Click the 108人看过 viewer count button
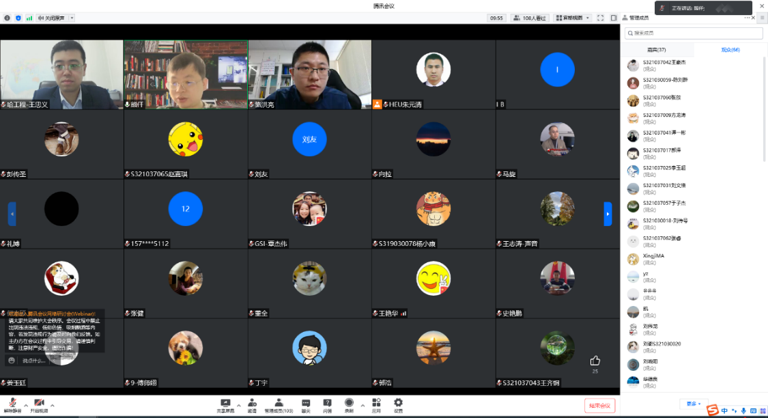The width and height of the screenshot is (768, 418). click(x=530, y=18)
